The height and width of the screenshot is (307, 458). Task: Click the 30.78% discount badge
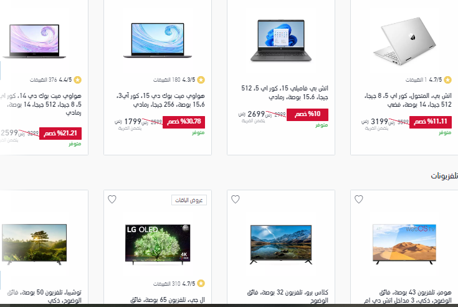pyautogui.click(x=184, y=122)
